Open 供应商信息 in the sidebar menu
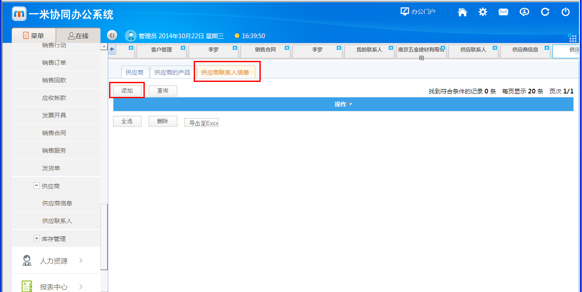The width and height of the screenshot is (582, 292). (x=56, y=203)
